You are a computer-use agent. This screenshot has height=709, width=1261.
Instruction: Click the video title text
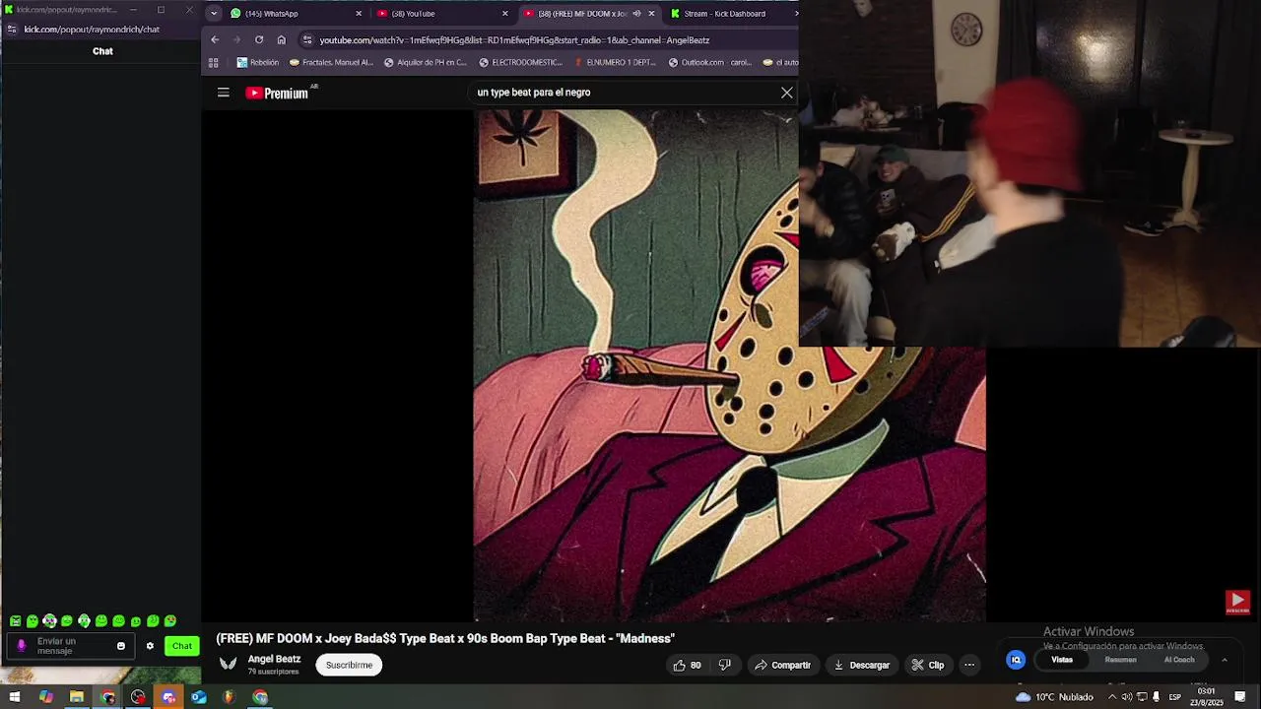click(x=445, y=638)
